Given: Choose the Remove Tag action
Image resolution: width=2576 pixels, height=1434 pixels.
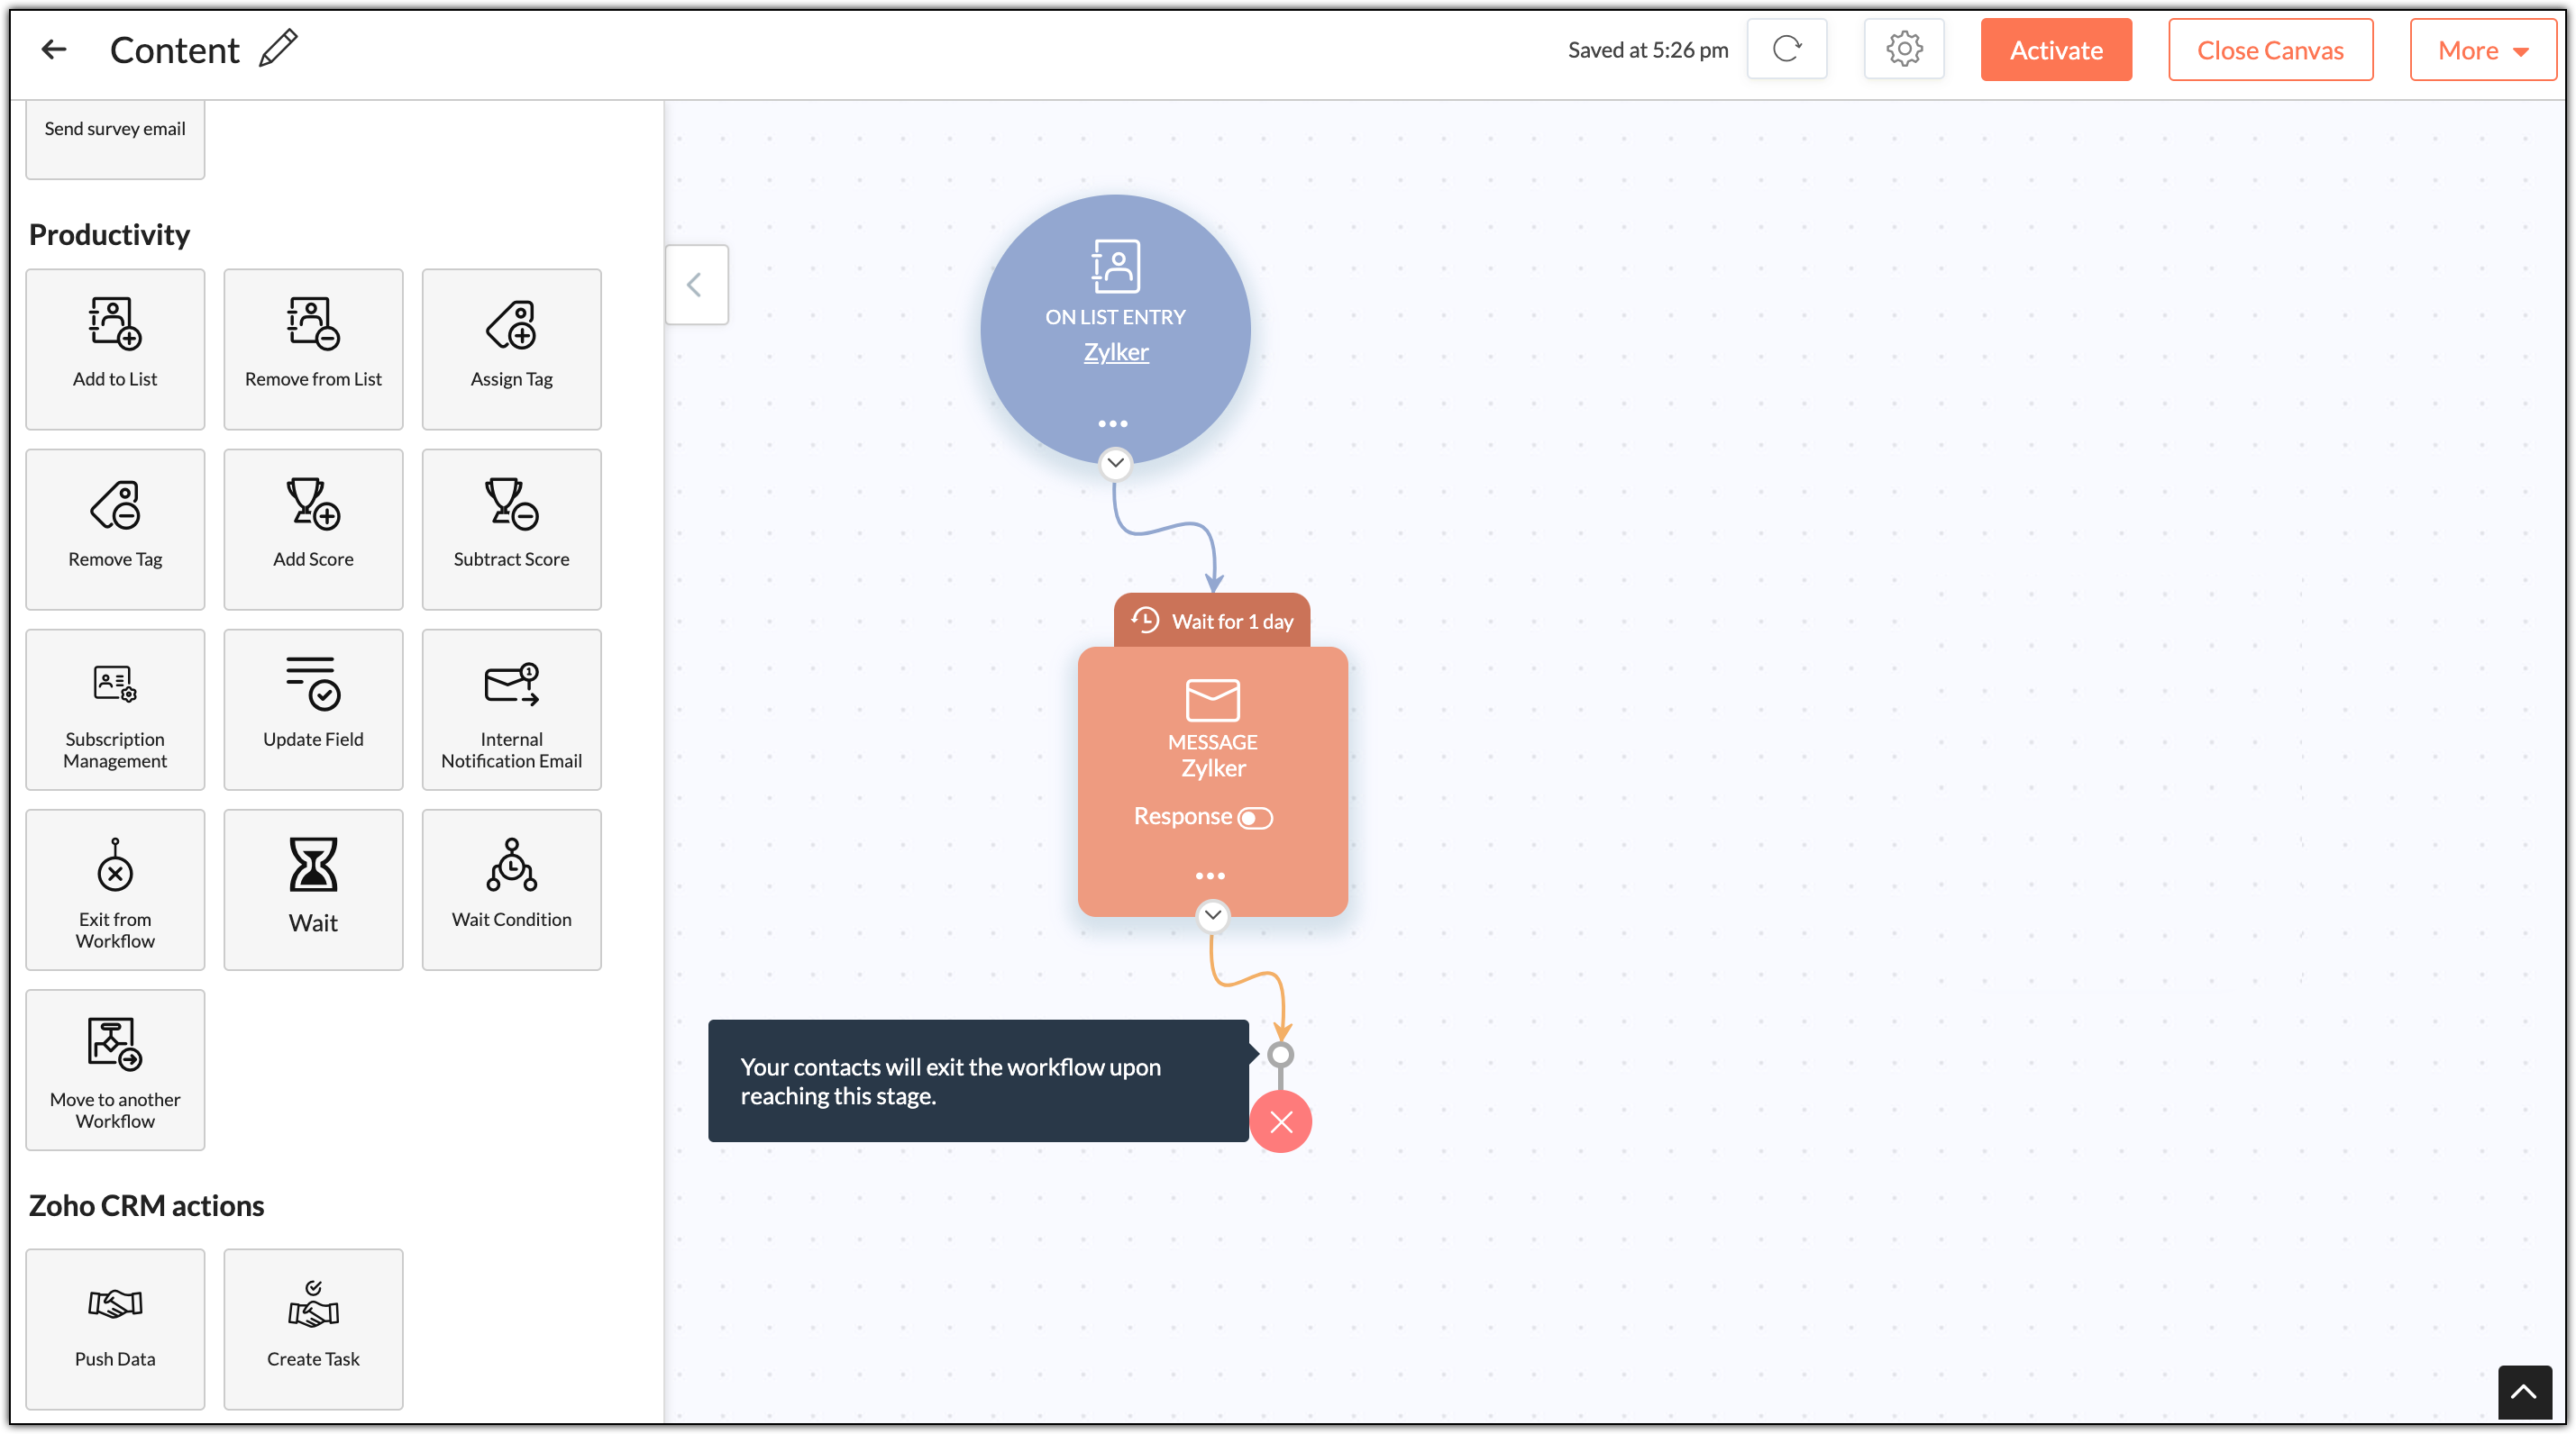Looking at the screenshot, I should 115,529.
